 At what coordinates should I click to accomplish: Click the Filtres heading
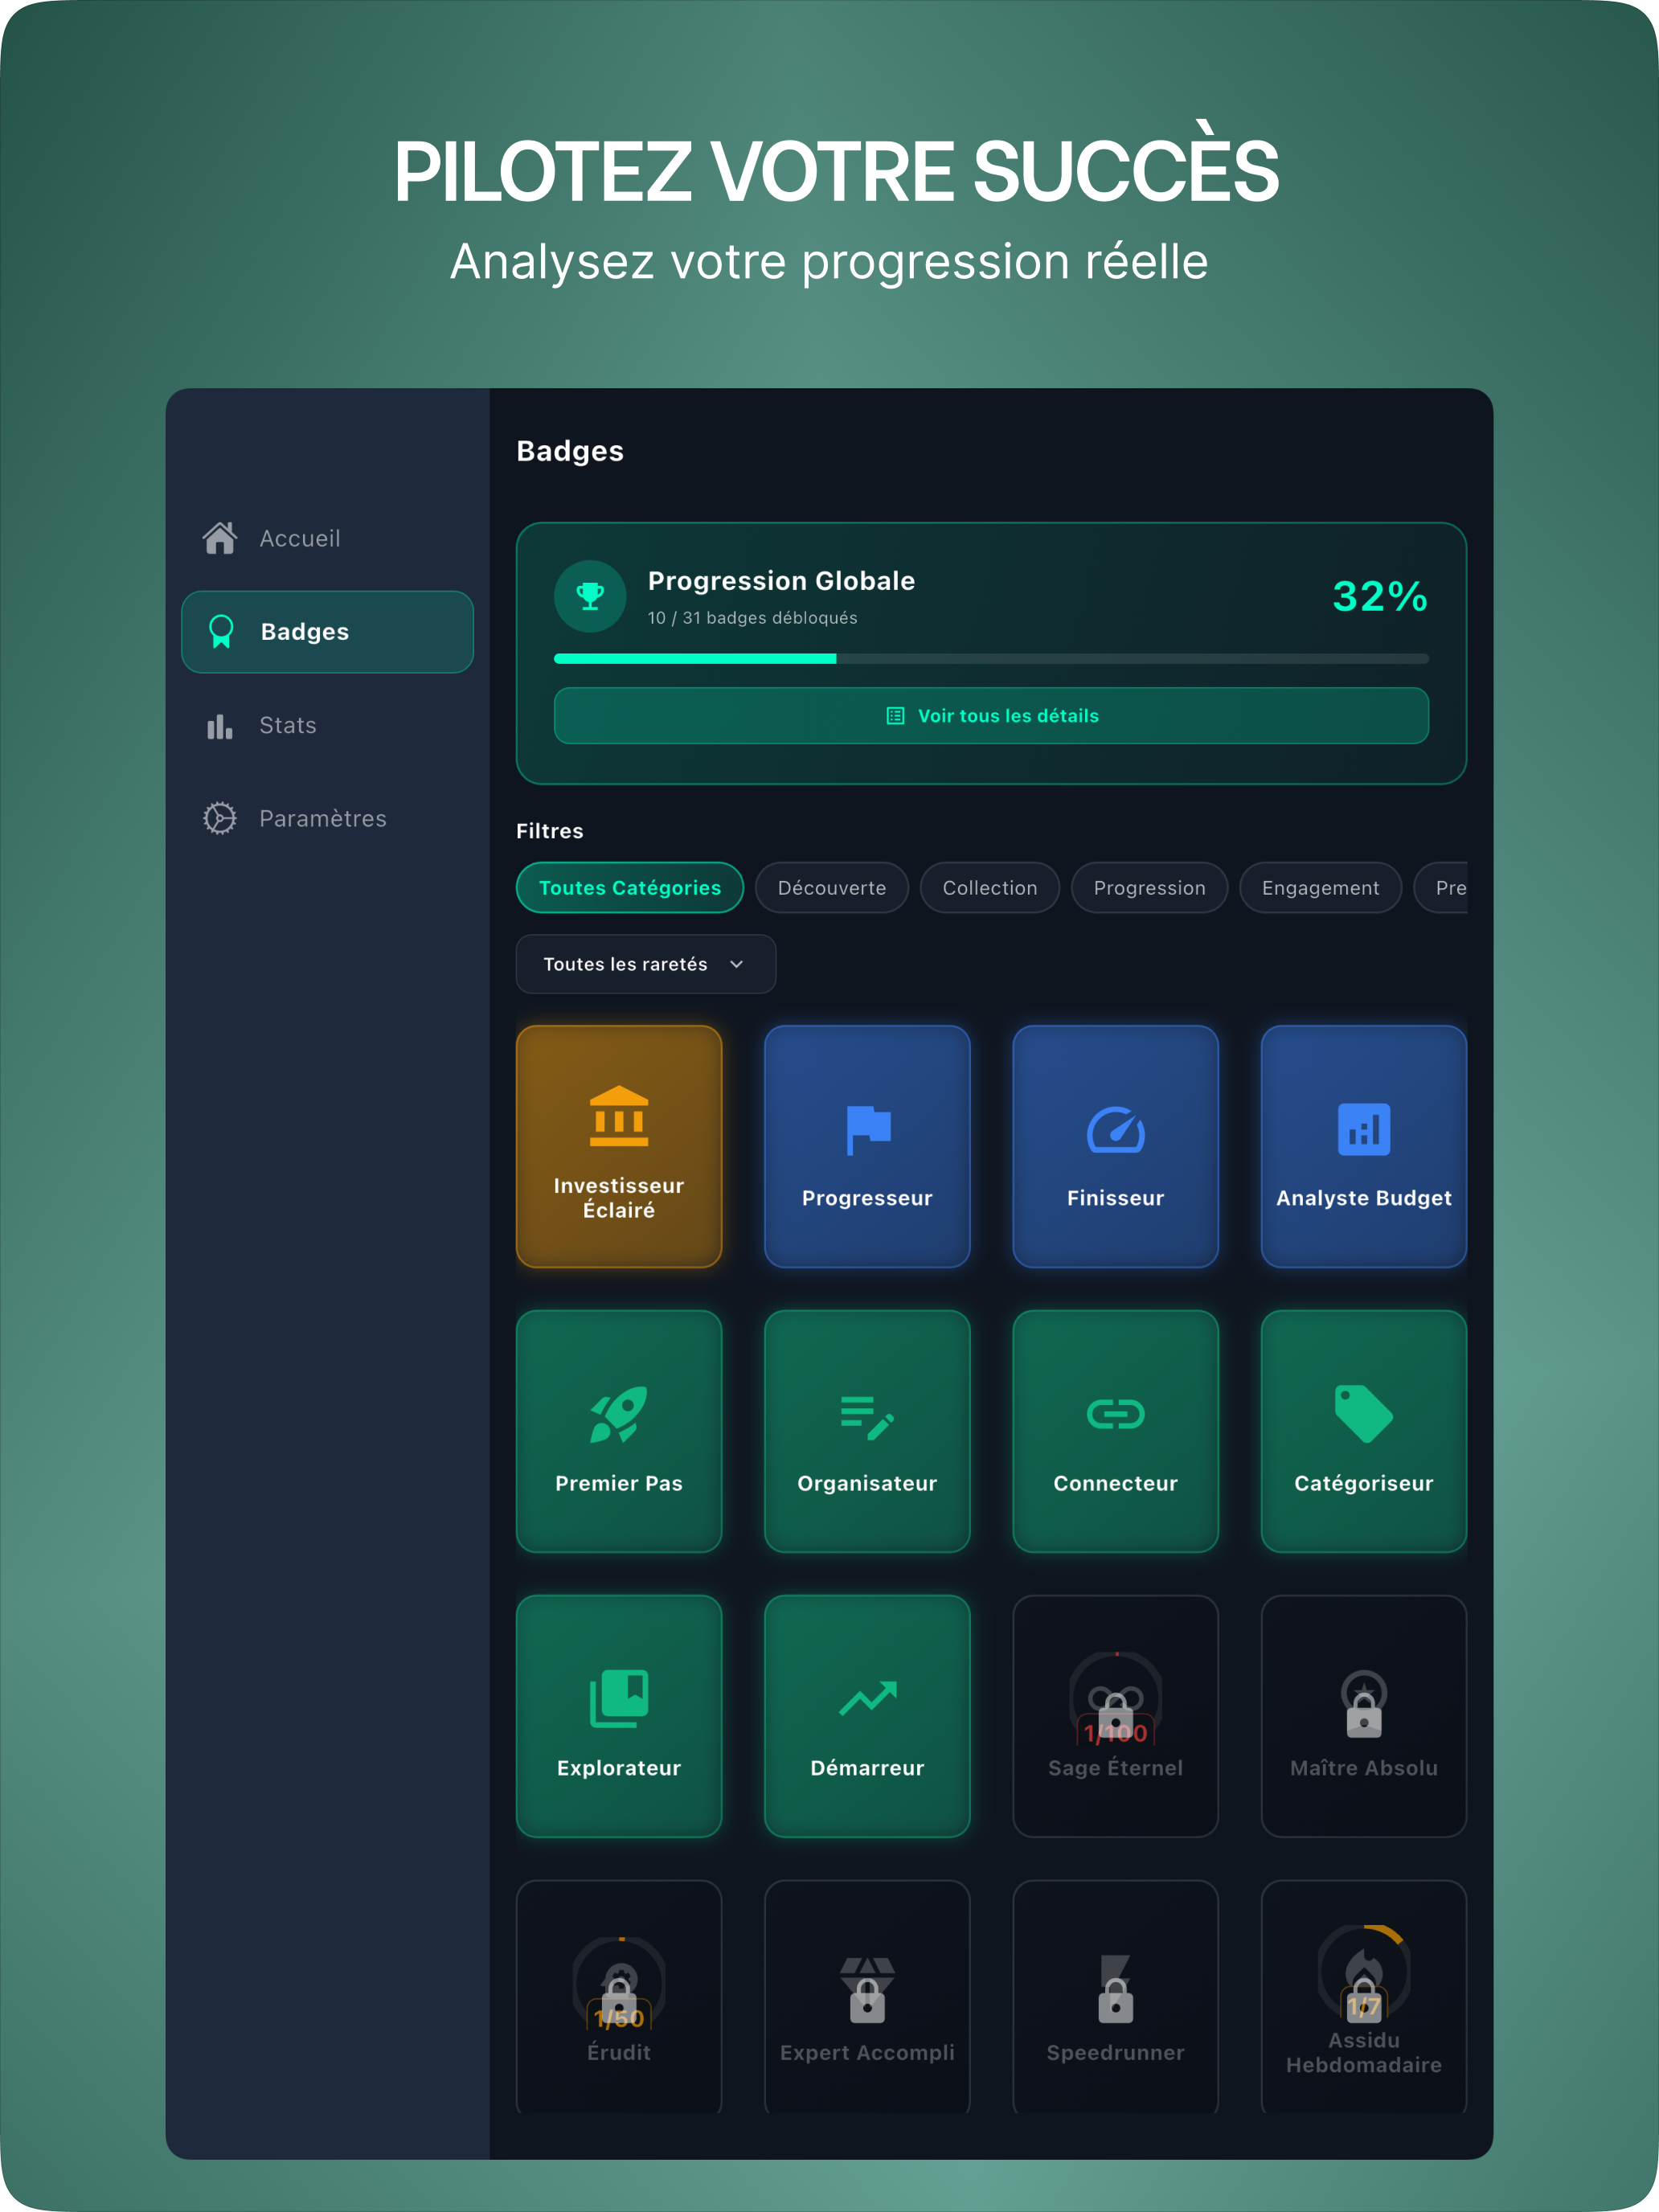[x=550, y=831]
